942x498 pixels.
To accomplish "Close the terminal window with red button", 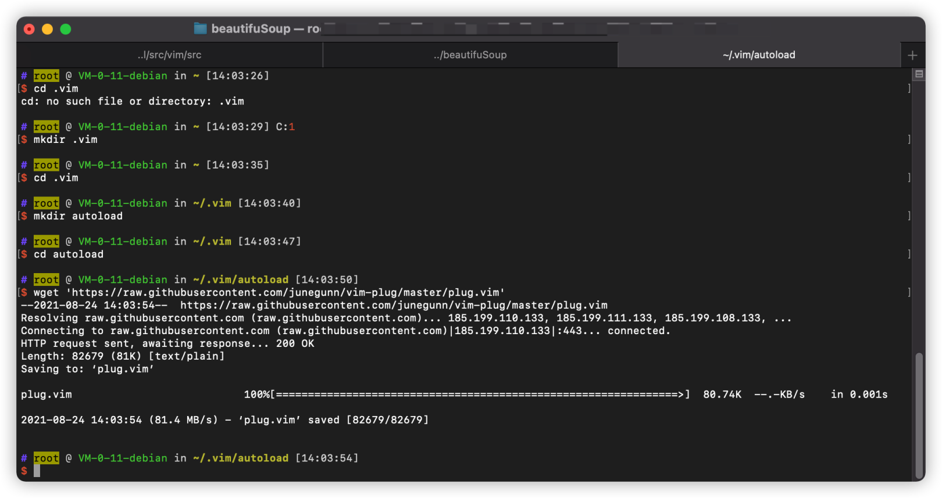I will coord(29,29).
